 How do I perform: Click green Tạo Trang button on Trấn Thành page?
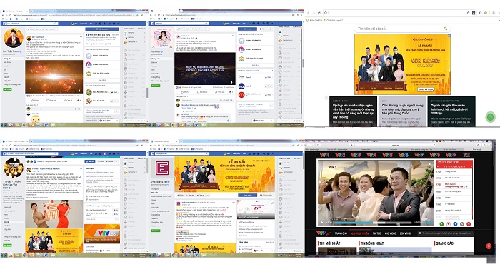pyautogui.click(x=7, y=89)
